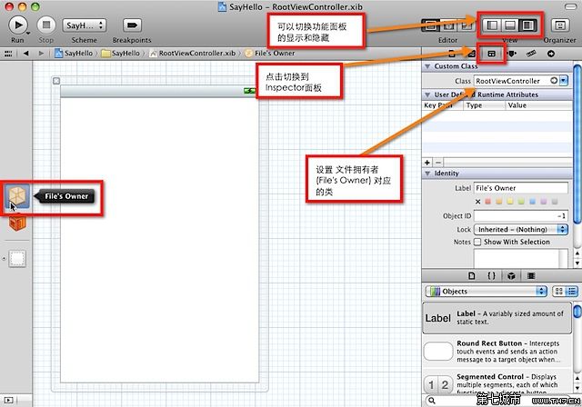Select the red label color

488,202
